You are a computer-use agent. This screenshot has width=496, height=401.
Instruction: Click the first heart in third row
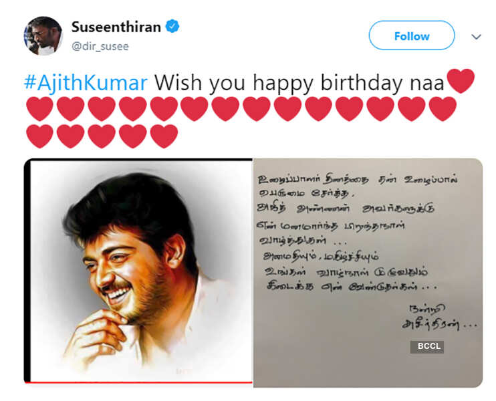[x=39, y=136]
